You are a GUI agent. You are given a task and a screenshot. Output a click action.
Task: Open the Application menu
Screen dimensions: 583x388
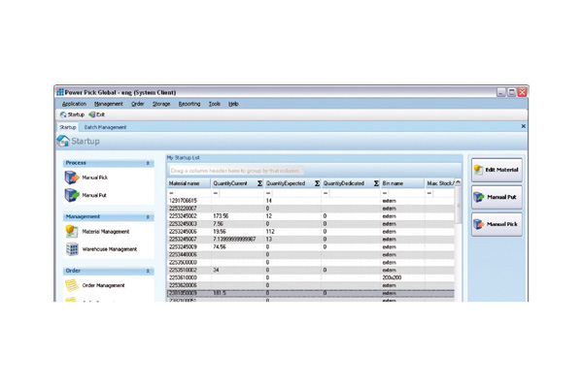click(74, 104)
